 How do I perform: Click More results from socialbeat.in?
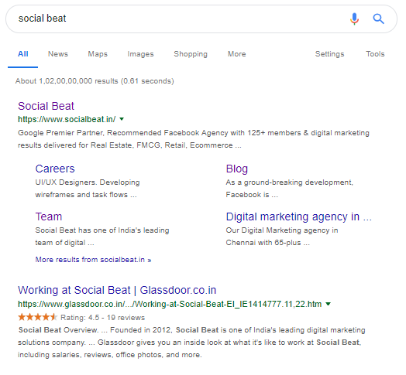93,260
